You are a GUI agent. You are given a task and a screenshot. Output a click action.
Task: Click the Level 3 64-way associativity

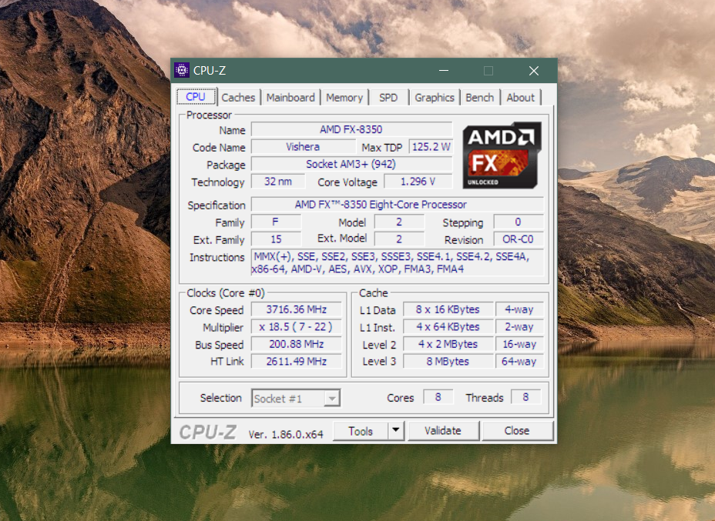click(519, 362)
